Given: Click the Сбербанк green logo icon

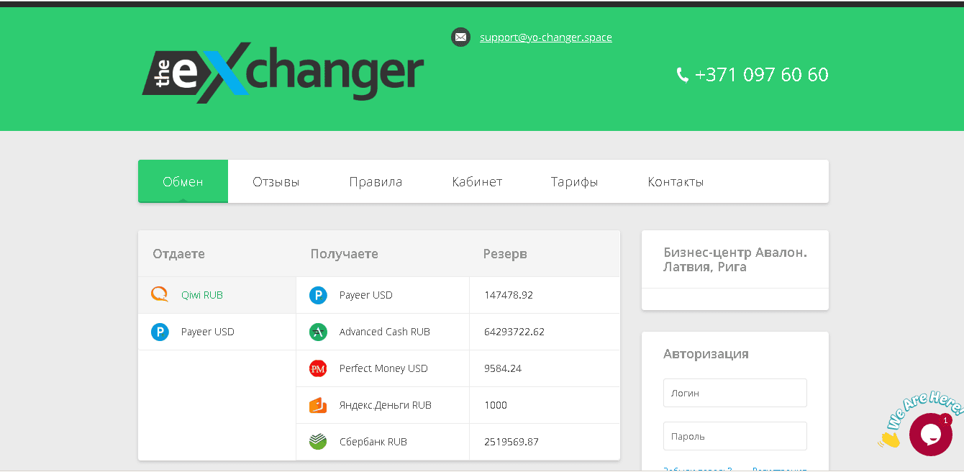Looking at the screenshot, I should pos(318,441).
